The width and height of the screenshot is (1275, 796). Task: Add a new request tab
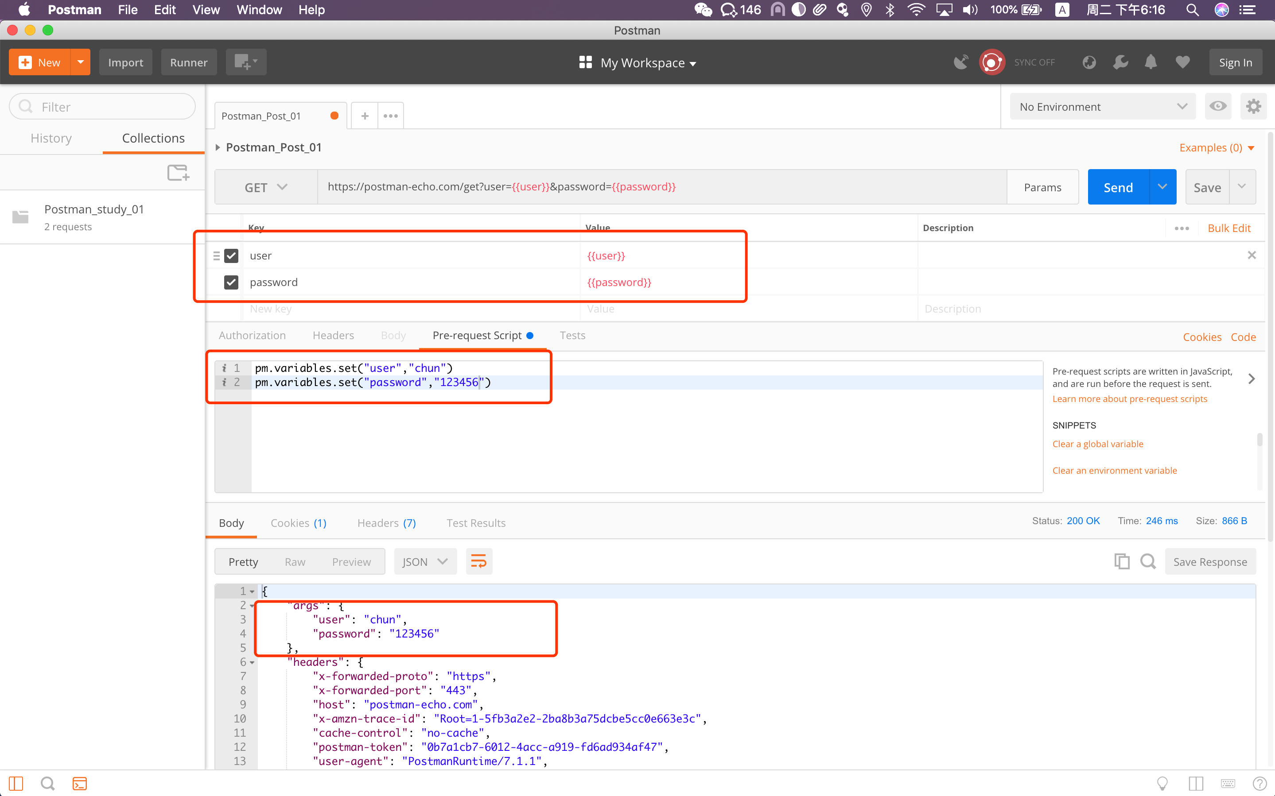pos(365,116)
